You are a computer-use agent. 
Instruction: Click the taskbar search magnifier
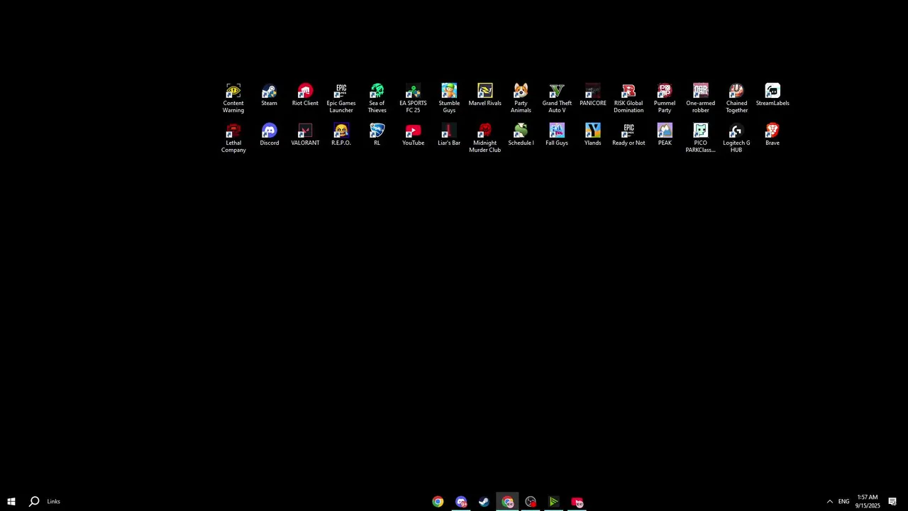click(33, 502)
